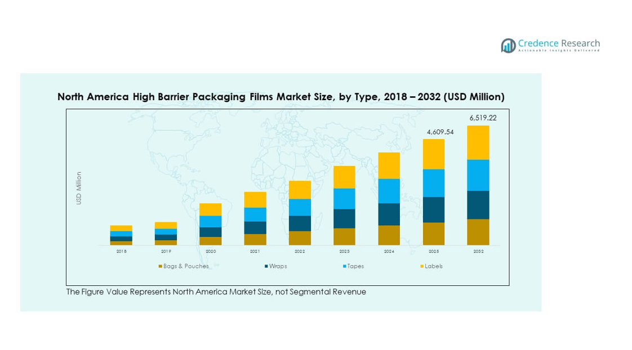Click the 2019 stacked bar's yellow top segment
Image resolution: width=632 pixels, height=350 pixels.
[166, 225]
